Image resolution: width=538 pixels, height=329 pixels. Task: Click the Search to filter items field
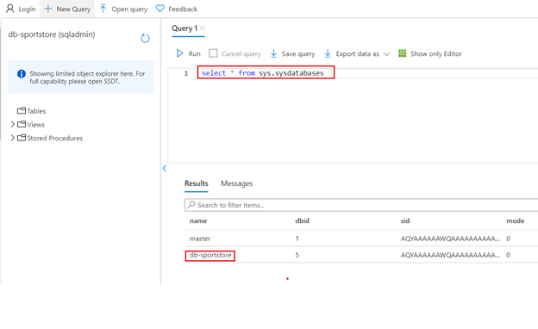click(361, 205)
